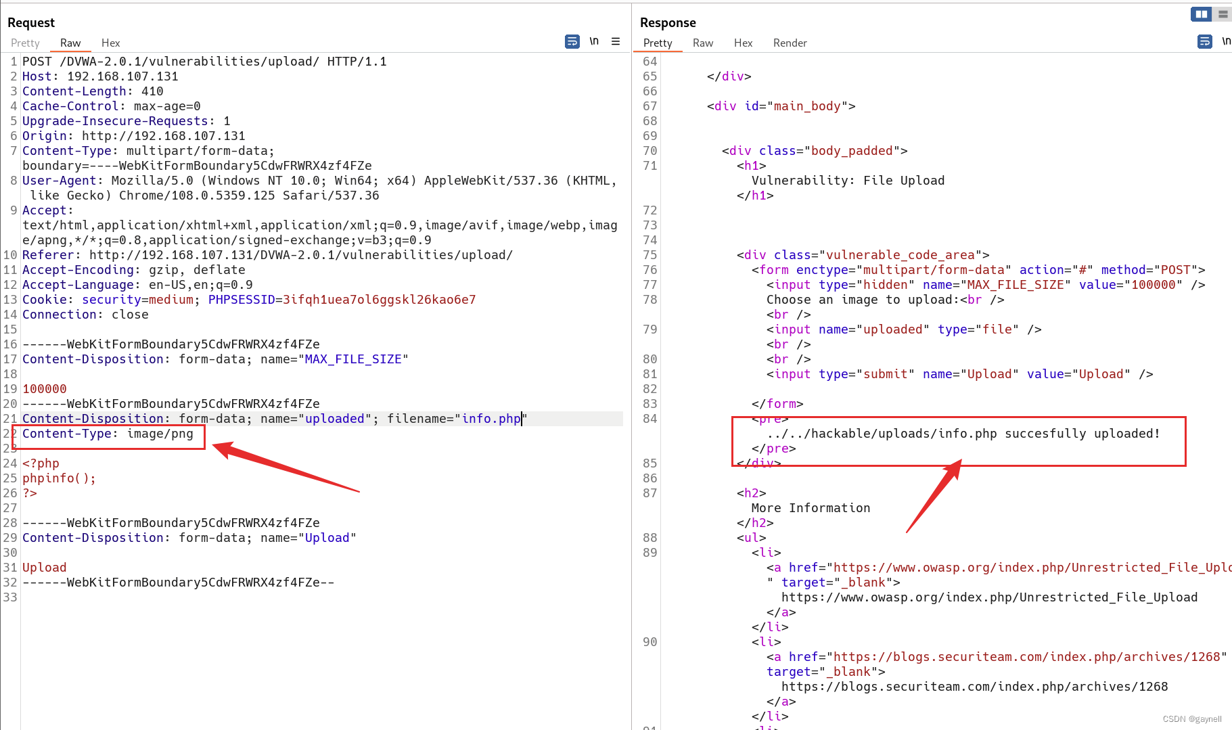Click request line number 21
The width and height of the screenshot is (1232, 730).
pyautogui.click(x=10, y=419)
